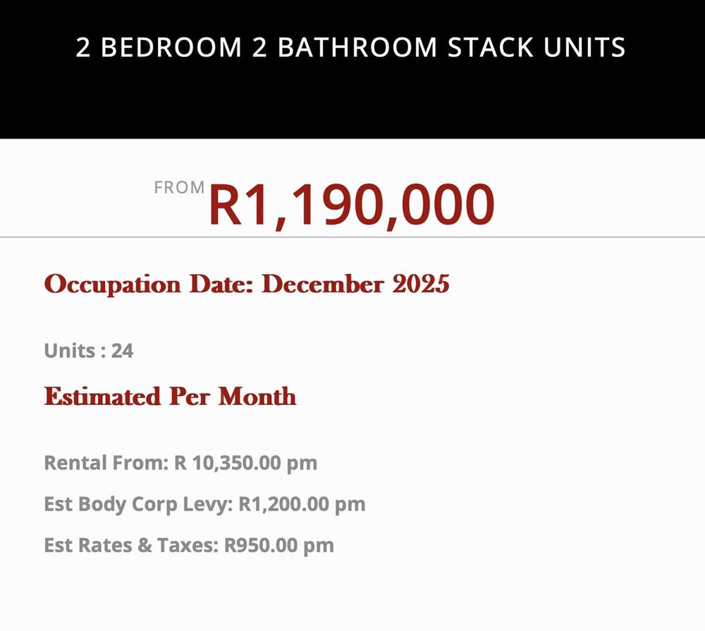Screen dimensions: 705x631
Task: Click the "2 BEDROOM 2 BATHROOM STACK UNITS" title
Action: click(x=350, y=47)
